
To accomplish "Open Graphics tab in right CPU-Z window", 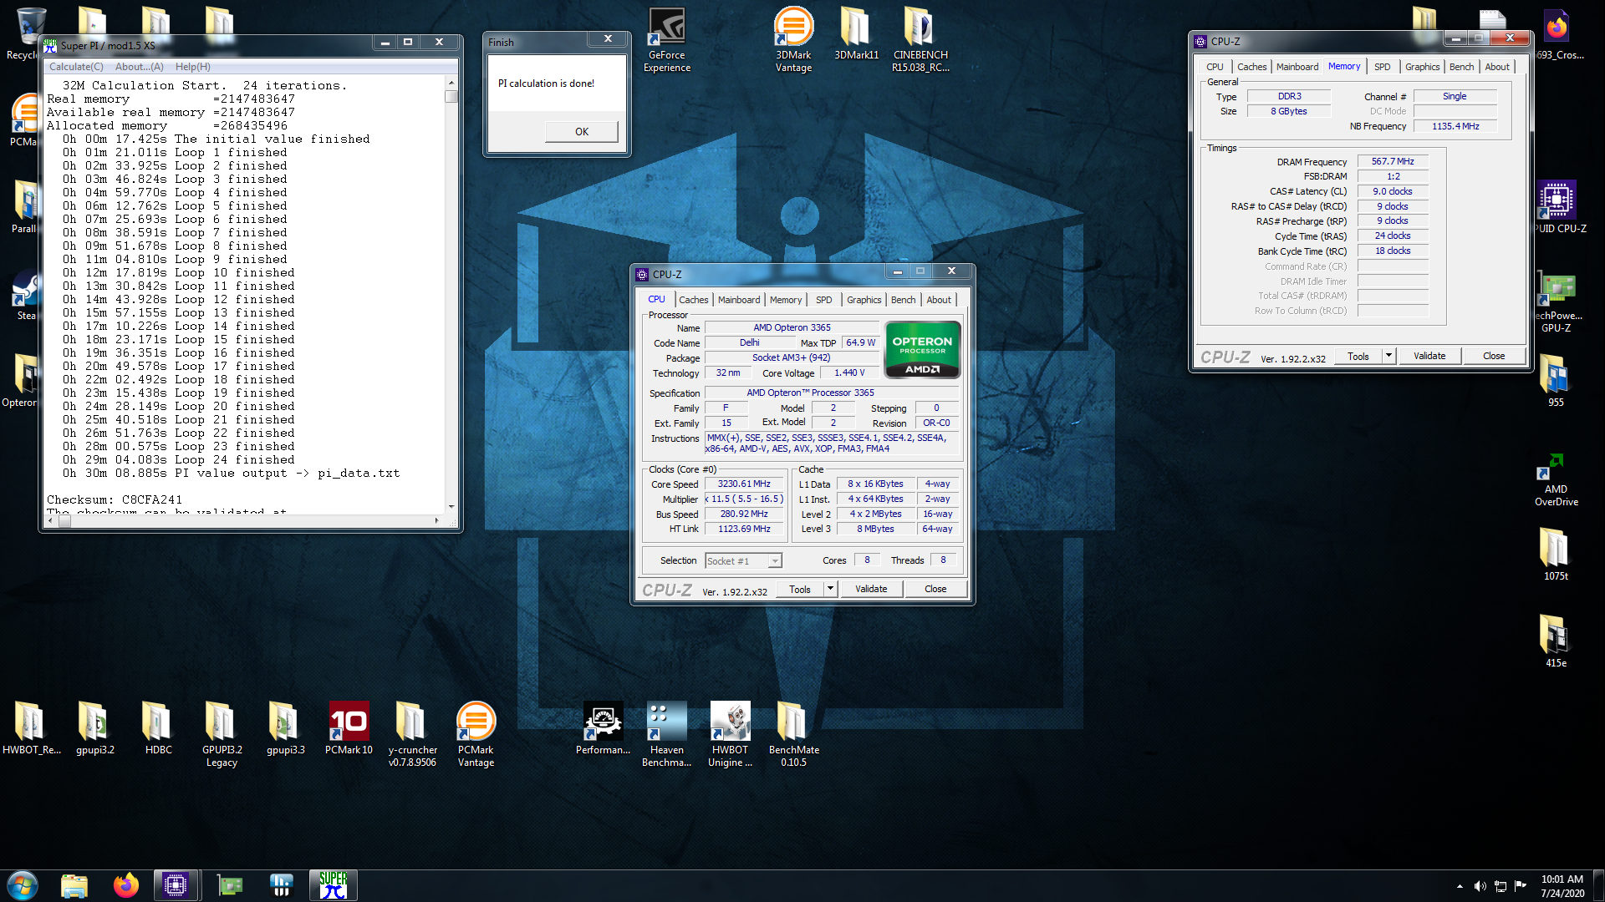I will 1422,67.
